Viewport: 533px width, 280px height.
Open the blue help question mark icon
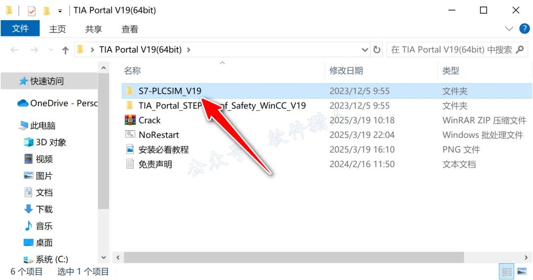click(524, 29)
